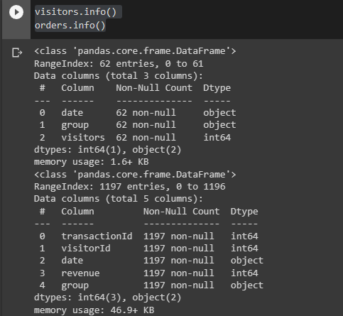Click the 'Data columns (total 3 columns)' line

click(x=119, y=76)
